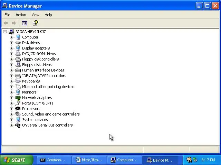Expand the Disk drives category
The image size is (221, 165).
[11, 43]
